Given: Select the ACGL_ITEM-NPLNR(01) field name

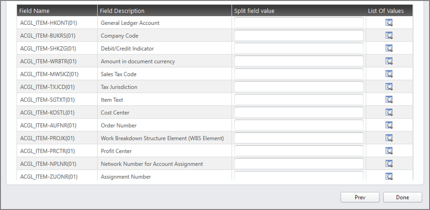Looking at the screenshot, I should [48, 164].
